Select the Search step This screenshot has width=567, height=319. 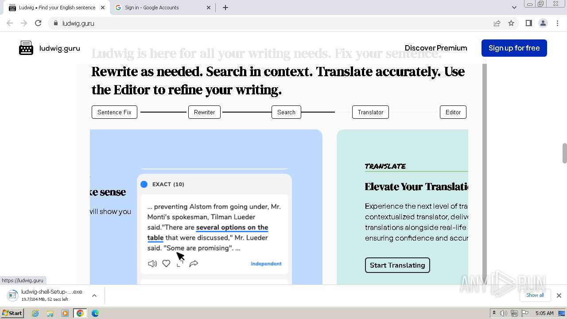point(286,112)
